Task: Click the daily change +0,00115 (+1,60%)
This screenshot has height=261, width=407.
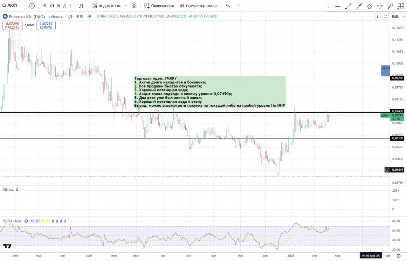Action: coord(203,16)
